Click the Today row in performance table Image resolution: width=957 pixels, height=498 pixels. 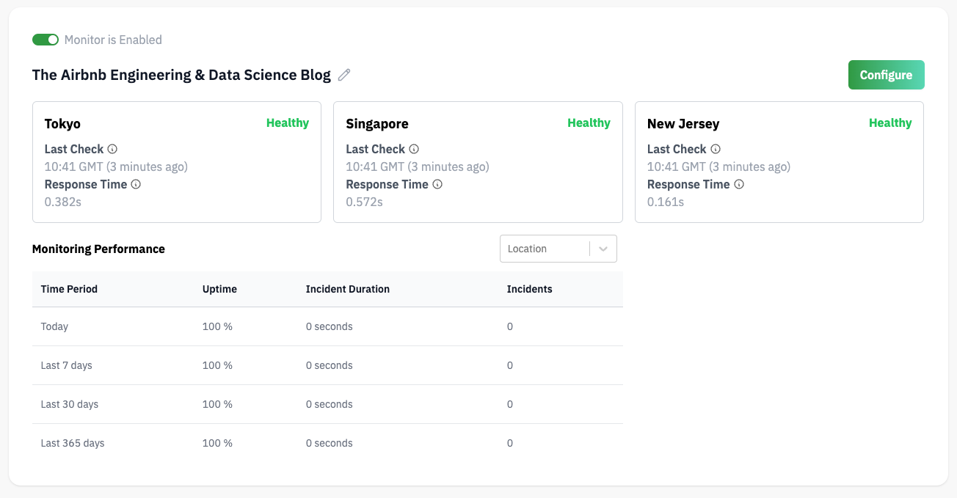click(327, 326)
